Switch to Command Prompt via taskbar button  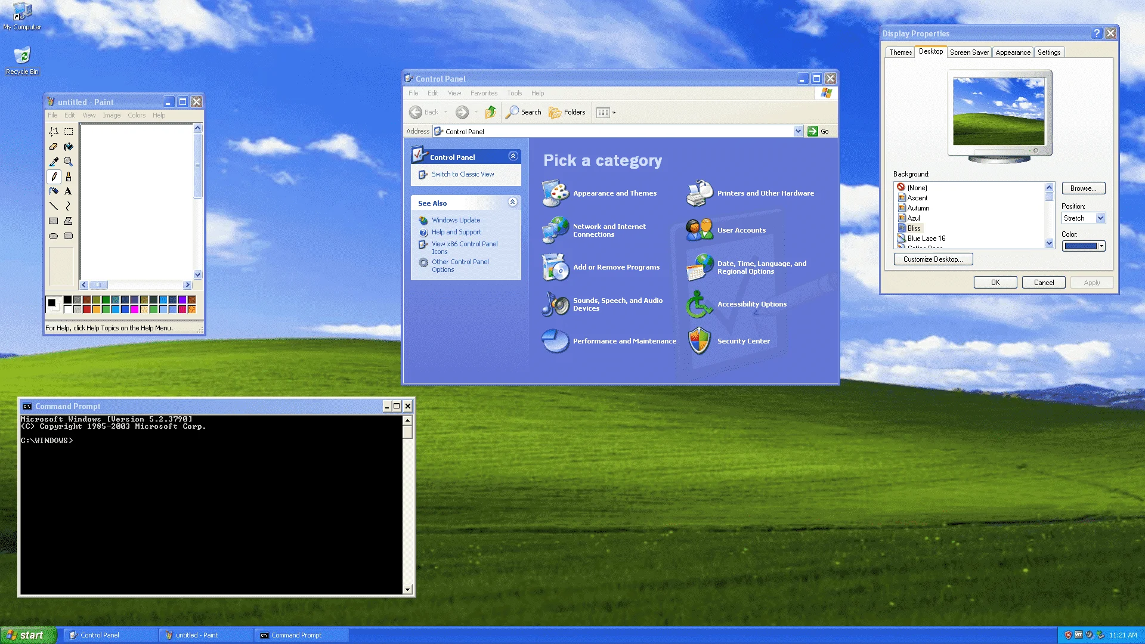(x=302, y=635)
